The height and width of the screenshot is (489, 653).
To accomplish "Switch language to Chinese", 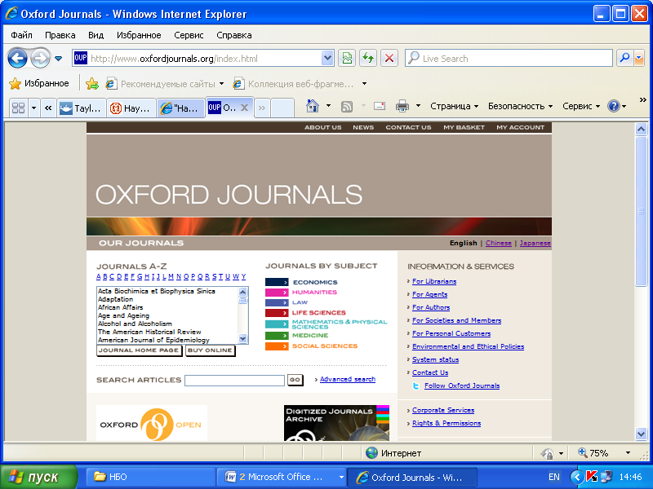I will (x=499, y=243).
